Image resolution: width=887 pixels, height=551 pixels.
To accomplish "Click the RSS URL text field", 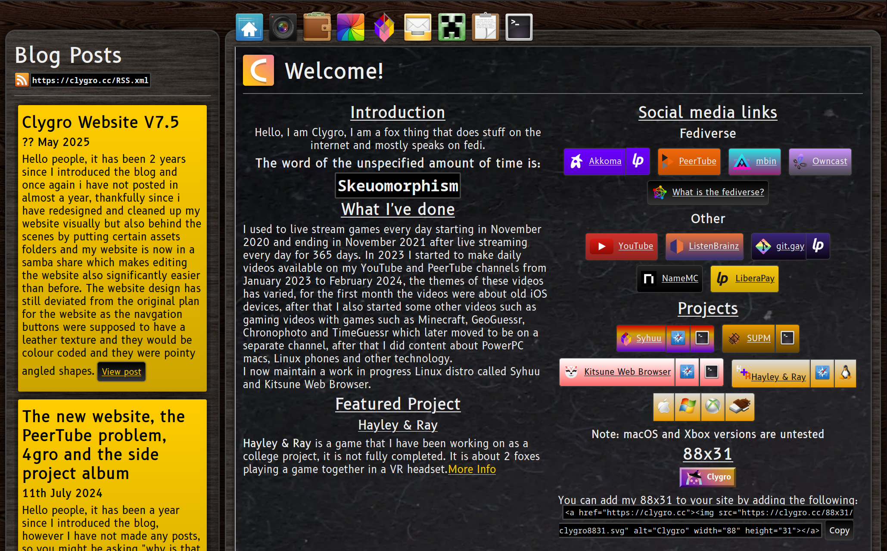I will [90, 80].
